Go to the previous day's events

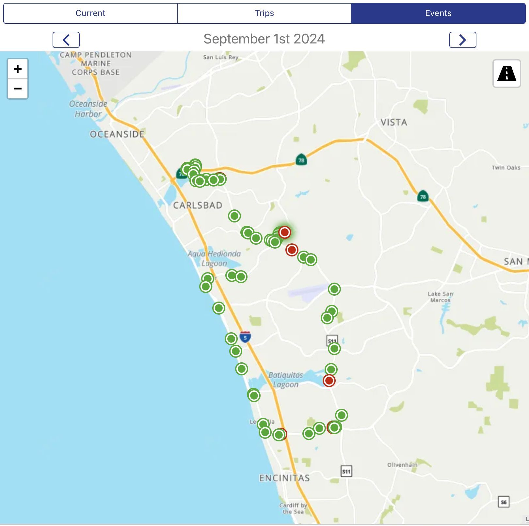[x=66, y=40]
